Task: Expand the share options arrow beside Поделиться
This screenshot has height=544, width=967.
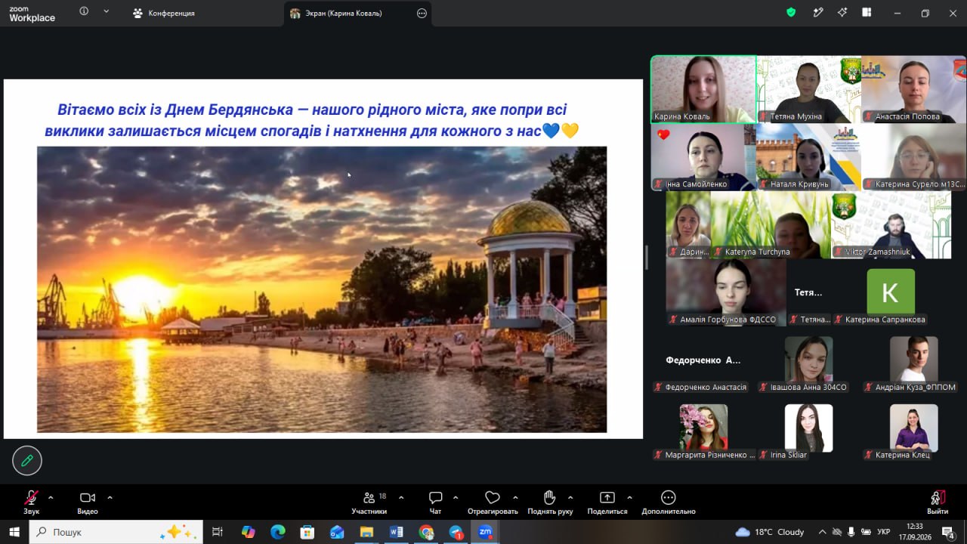Action: [629, 497]
